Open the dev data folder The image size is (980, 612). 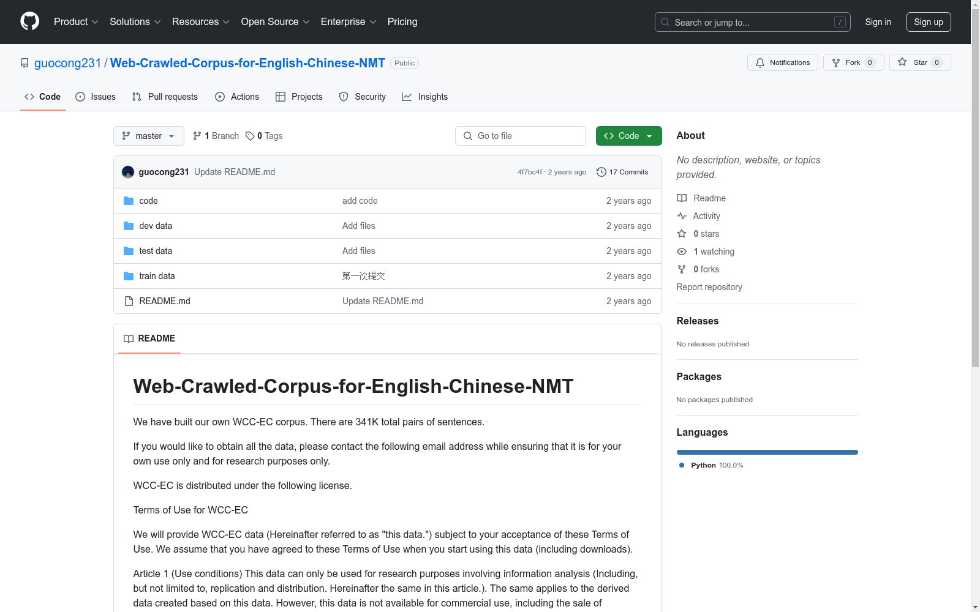pyautogui.click(x=156, y=226)
